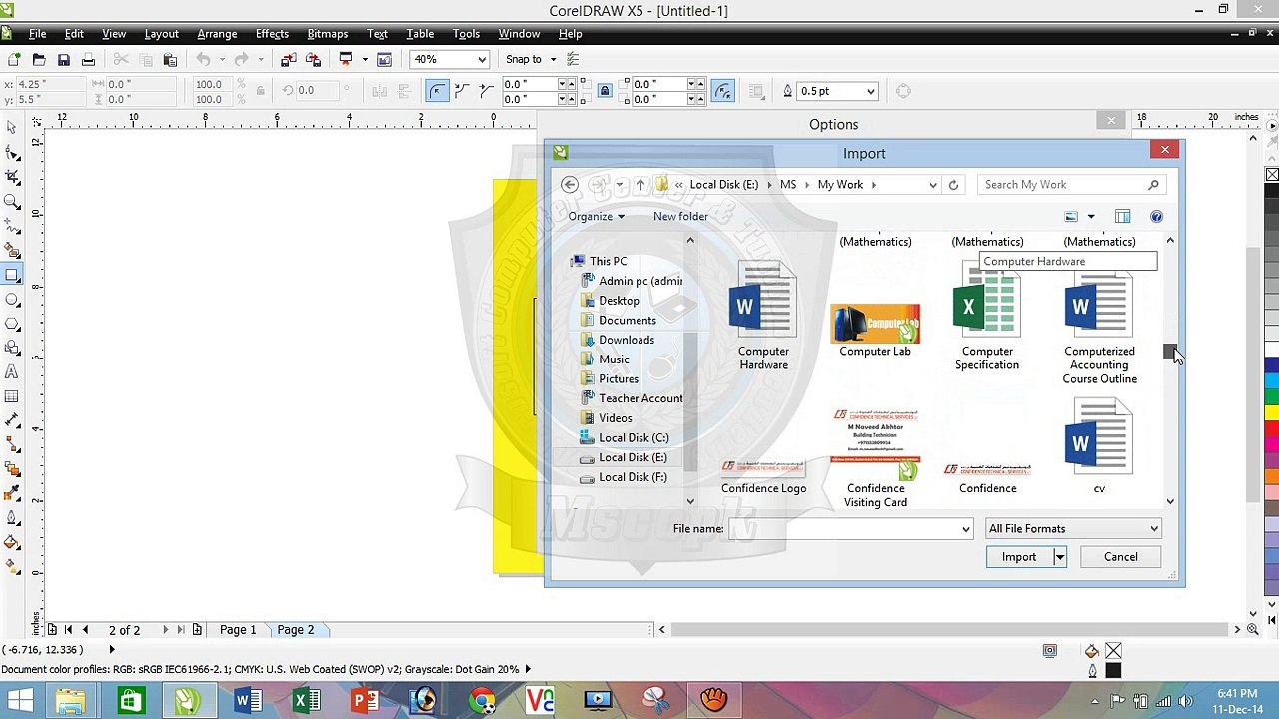1279x719 pixels.
Task: Click the Search My Work field
Action: 1070,185
